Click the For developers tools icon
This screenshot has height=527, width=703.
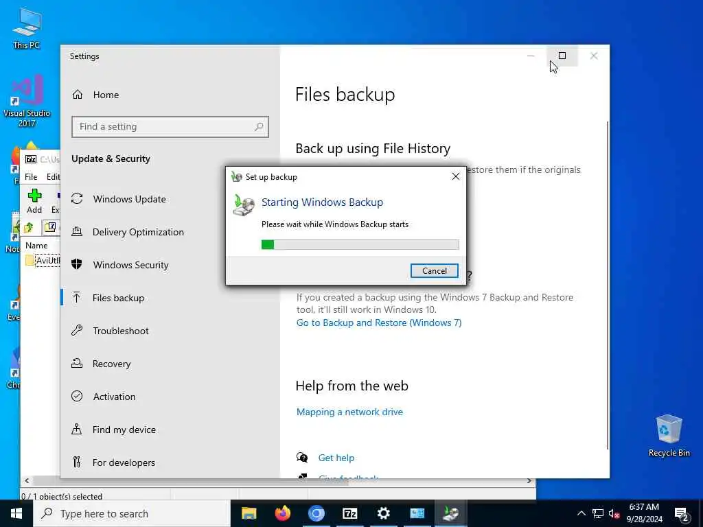tap(77, 462)
